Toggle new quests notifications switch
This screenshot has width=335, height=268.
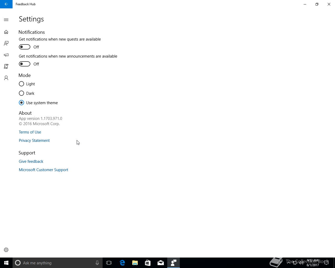(25, 47)
